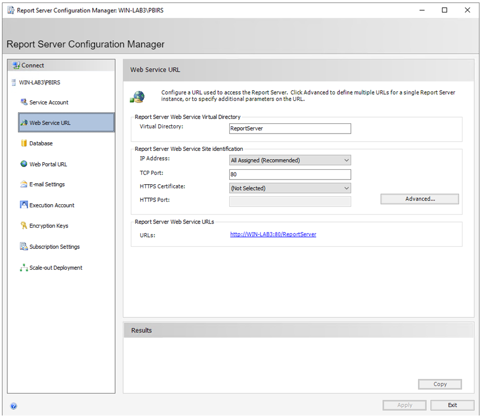Image resolution: width=481 pixels, height=417 pixels.
Task: Open the Encryption Keys page
Action: click(x=49, y=226)
